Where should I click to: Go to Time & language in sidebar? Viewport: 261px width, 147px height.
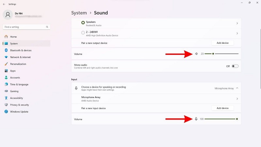pyautogui.click(x=19, y=84)
